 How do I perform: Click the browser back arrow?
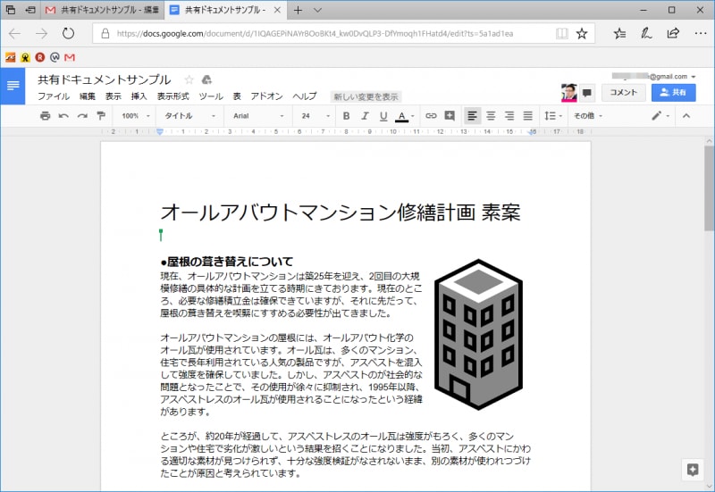(14, 33)
